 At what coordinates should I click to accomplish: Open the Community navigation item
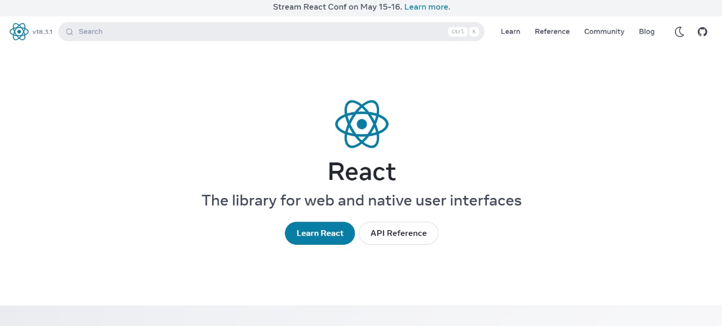tap(604, 32)
